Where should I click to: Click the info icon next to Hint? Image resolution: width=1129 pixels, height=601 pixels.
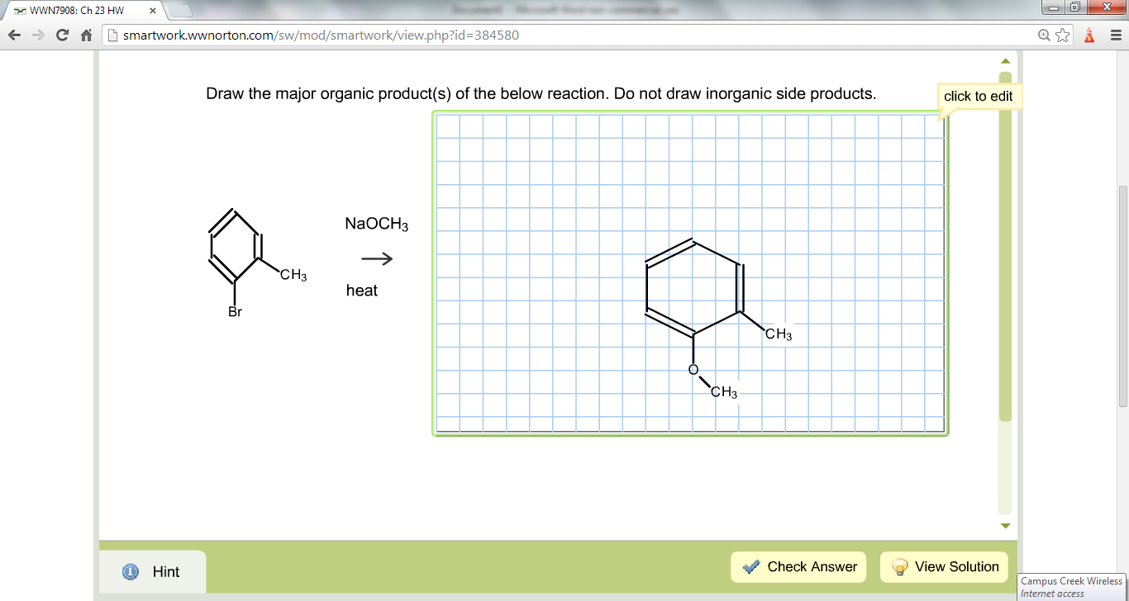pos(131,571)
